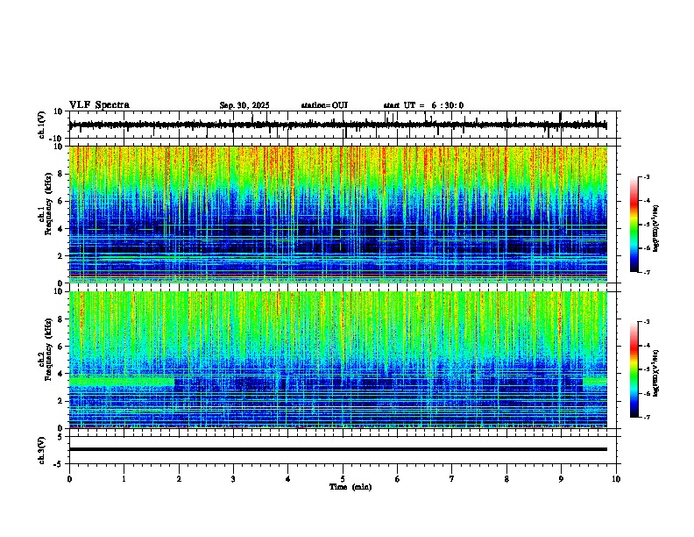Click the ch.2 color scale bar
Viewport: 694px width, 537px height.
(x=634, y=369)
